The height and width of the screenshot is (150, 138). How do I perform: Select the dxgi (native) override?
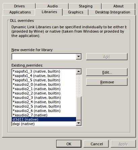(x=44, y=124)
